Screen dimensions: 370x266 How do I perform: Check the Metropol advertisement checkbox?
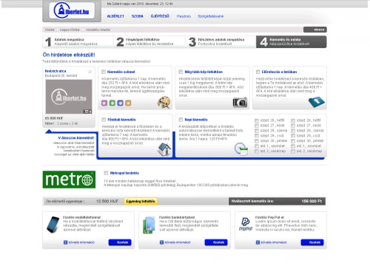coord(106,173)
